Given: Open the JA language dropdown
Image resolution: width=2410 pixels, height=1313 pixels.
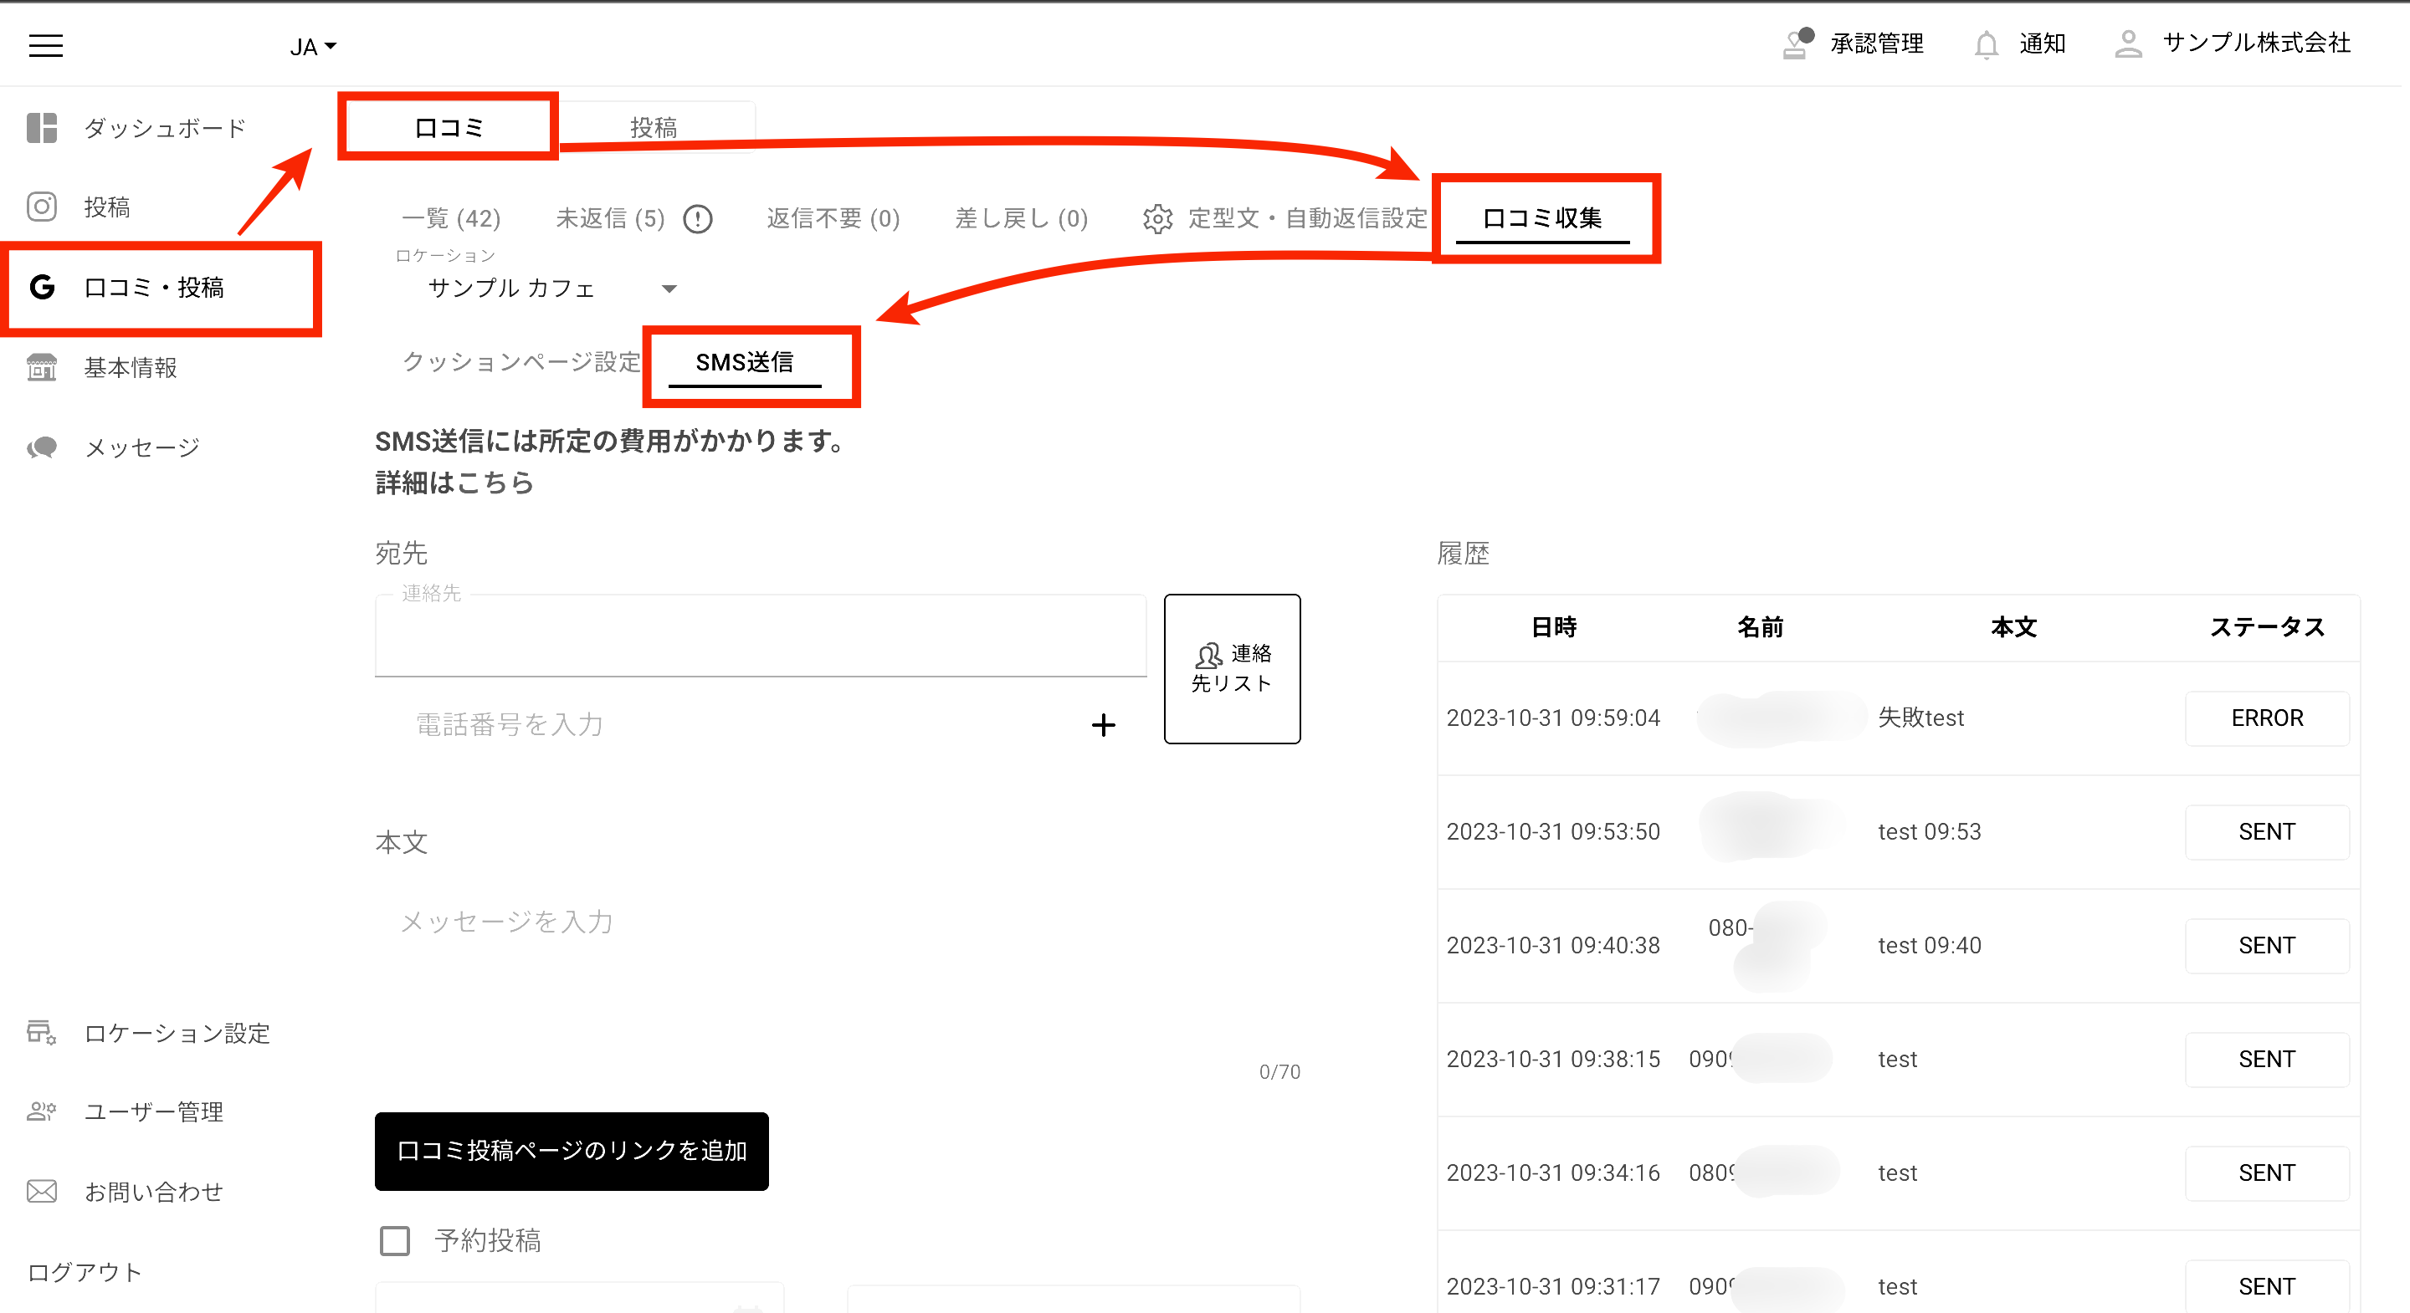Looking at the screenshot, I should (310, 45).
